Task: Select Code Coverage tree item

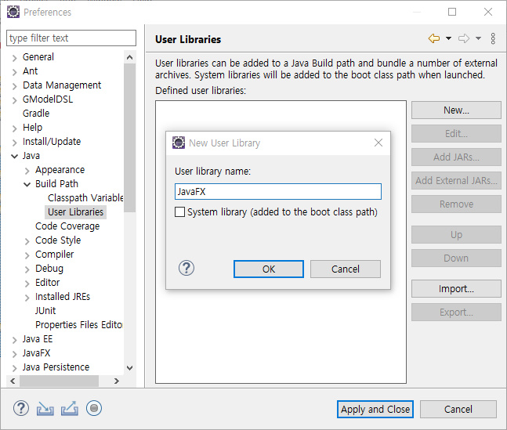Action: [67, 226]
